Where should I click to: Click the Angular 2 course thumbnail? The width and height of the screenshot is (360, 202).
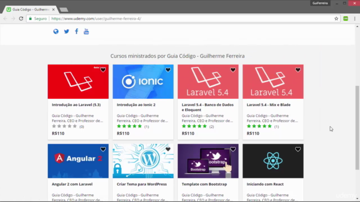click(78, 161)
